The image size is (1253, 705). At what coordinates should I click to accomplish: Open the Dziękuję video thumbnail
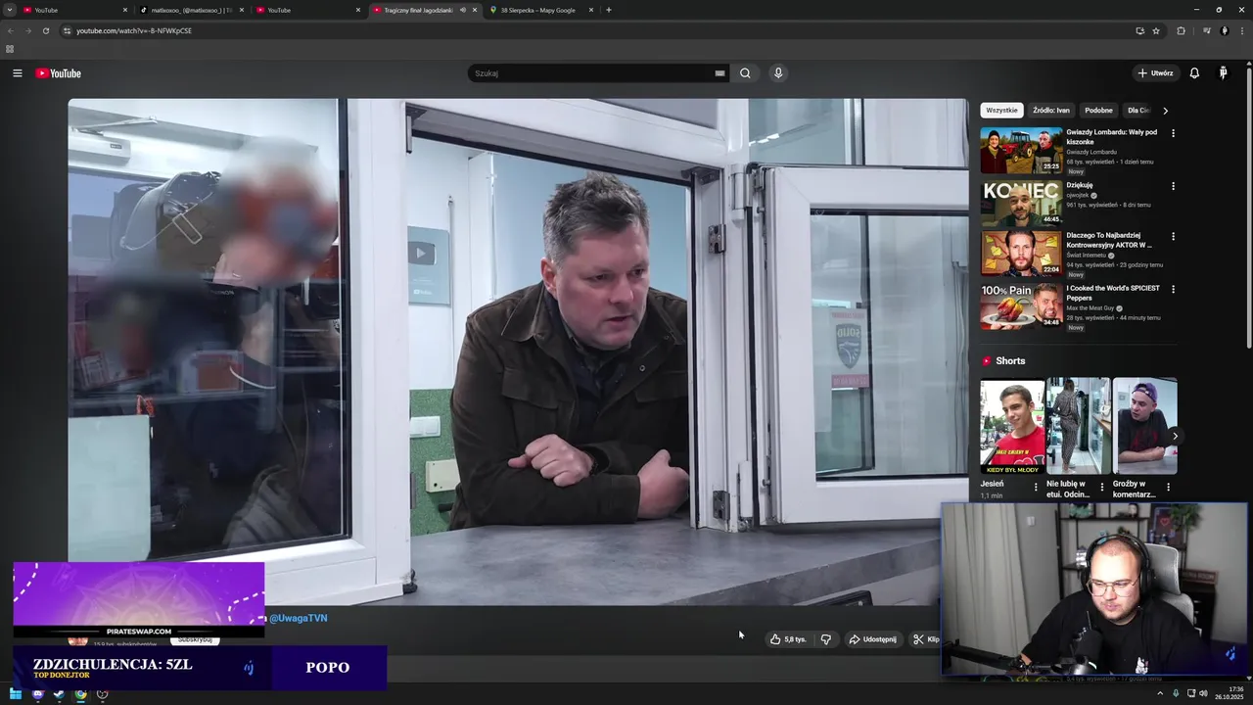click(x=1021, y=203)
